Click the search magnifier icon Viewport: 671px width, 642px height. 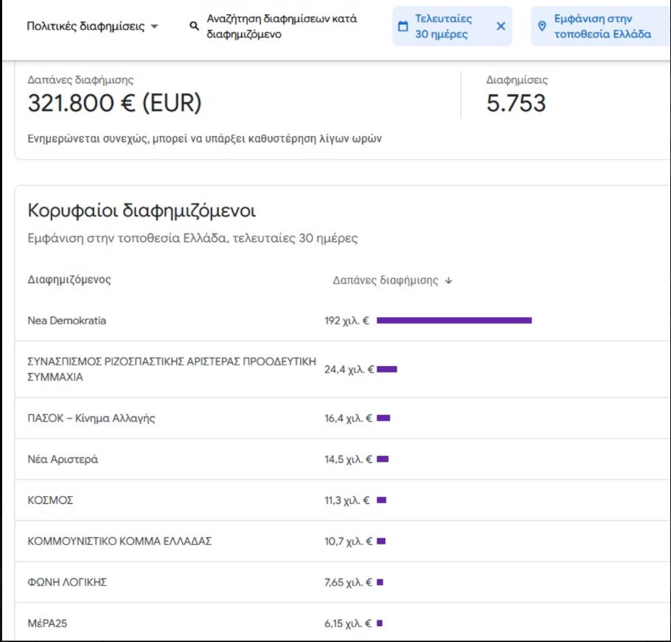pos(193,24)
